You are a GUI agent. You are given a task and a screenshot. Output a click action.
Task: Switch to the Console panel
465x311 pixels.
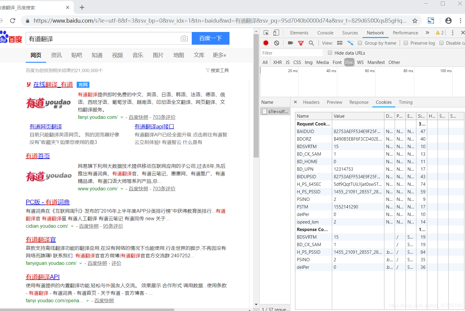click(x=325, y=33)
